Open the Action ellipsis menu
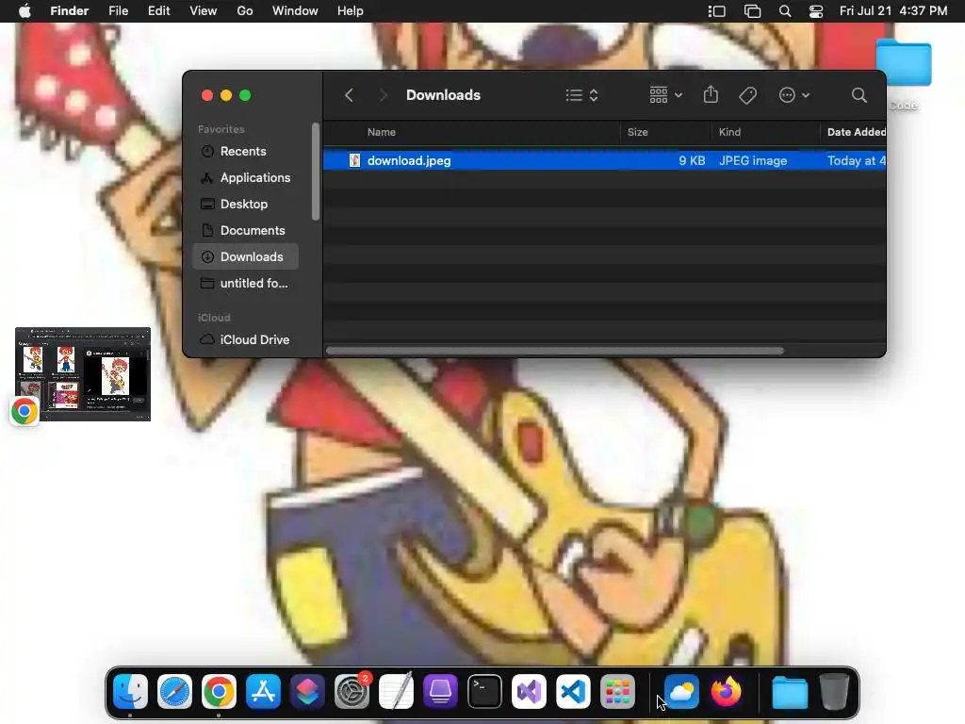965x724 pixels. pos(793,95)
